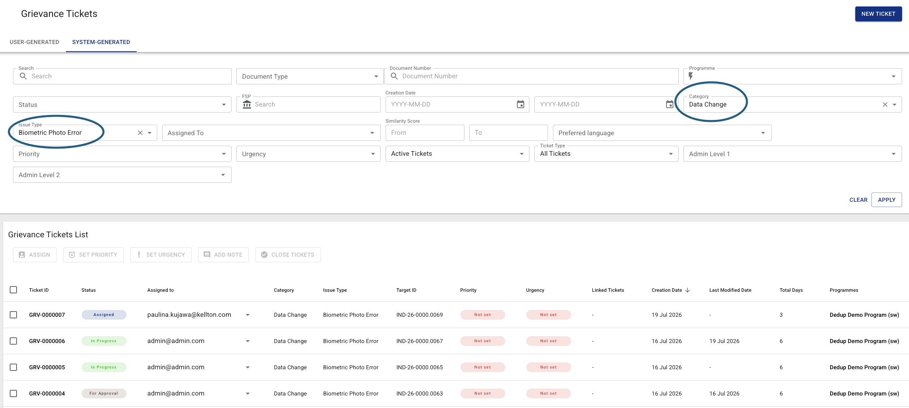Click the search magnifier icon in Search field

tap(23, 76)
